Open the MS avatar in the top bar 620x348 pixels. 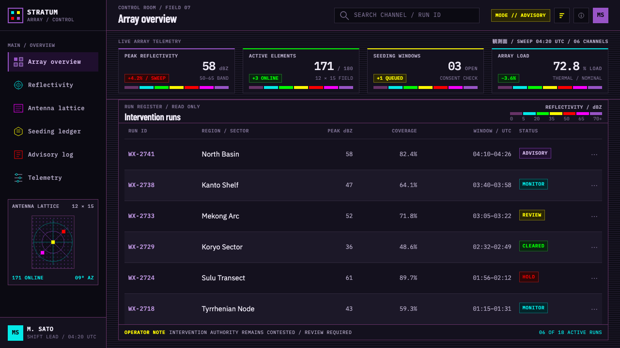601,15
